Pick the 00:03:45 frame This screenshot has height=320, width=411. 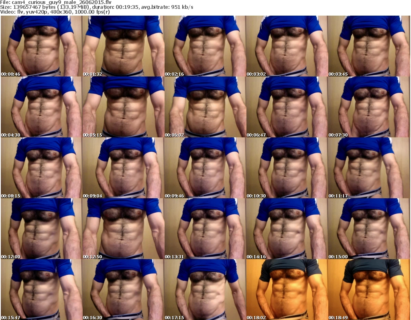pyautogui.click(x=369, y=46)
